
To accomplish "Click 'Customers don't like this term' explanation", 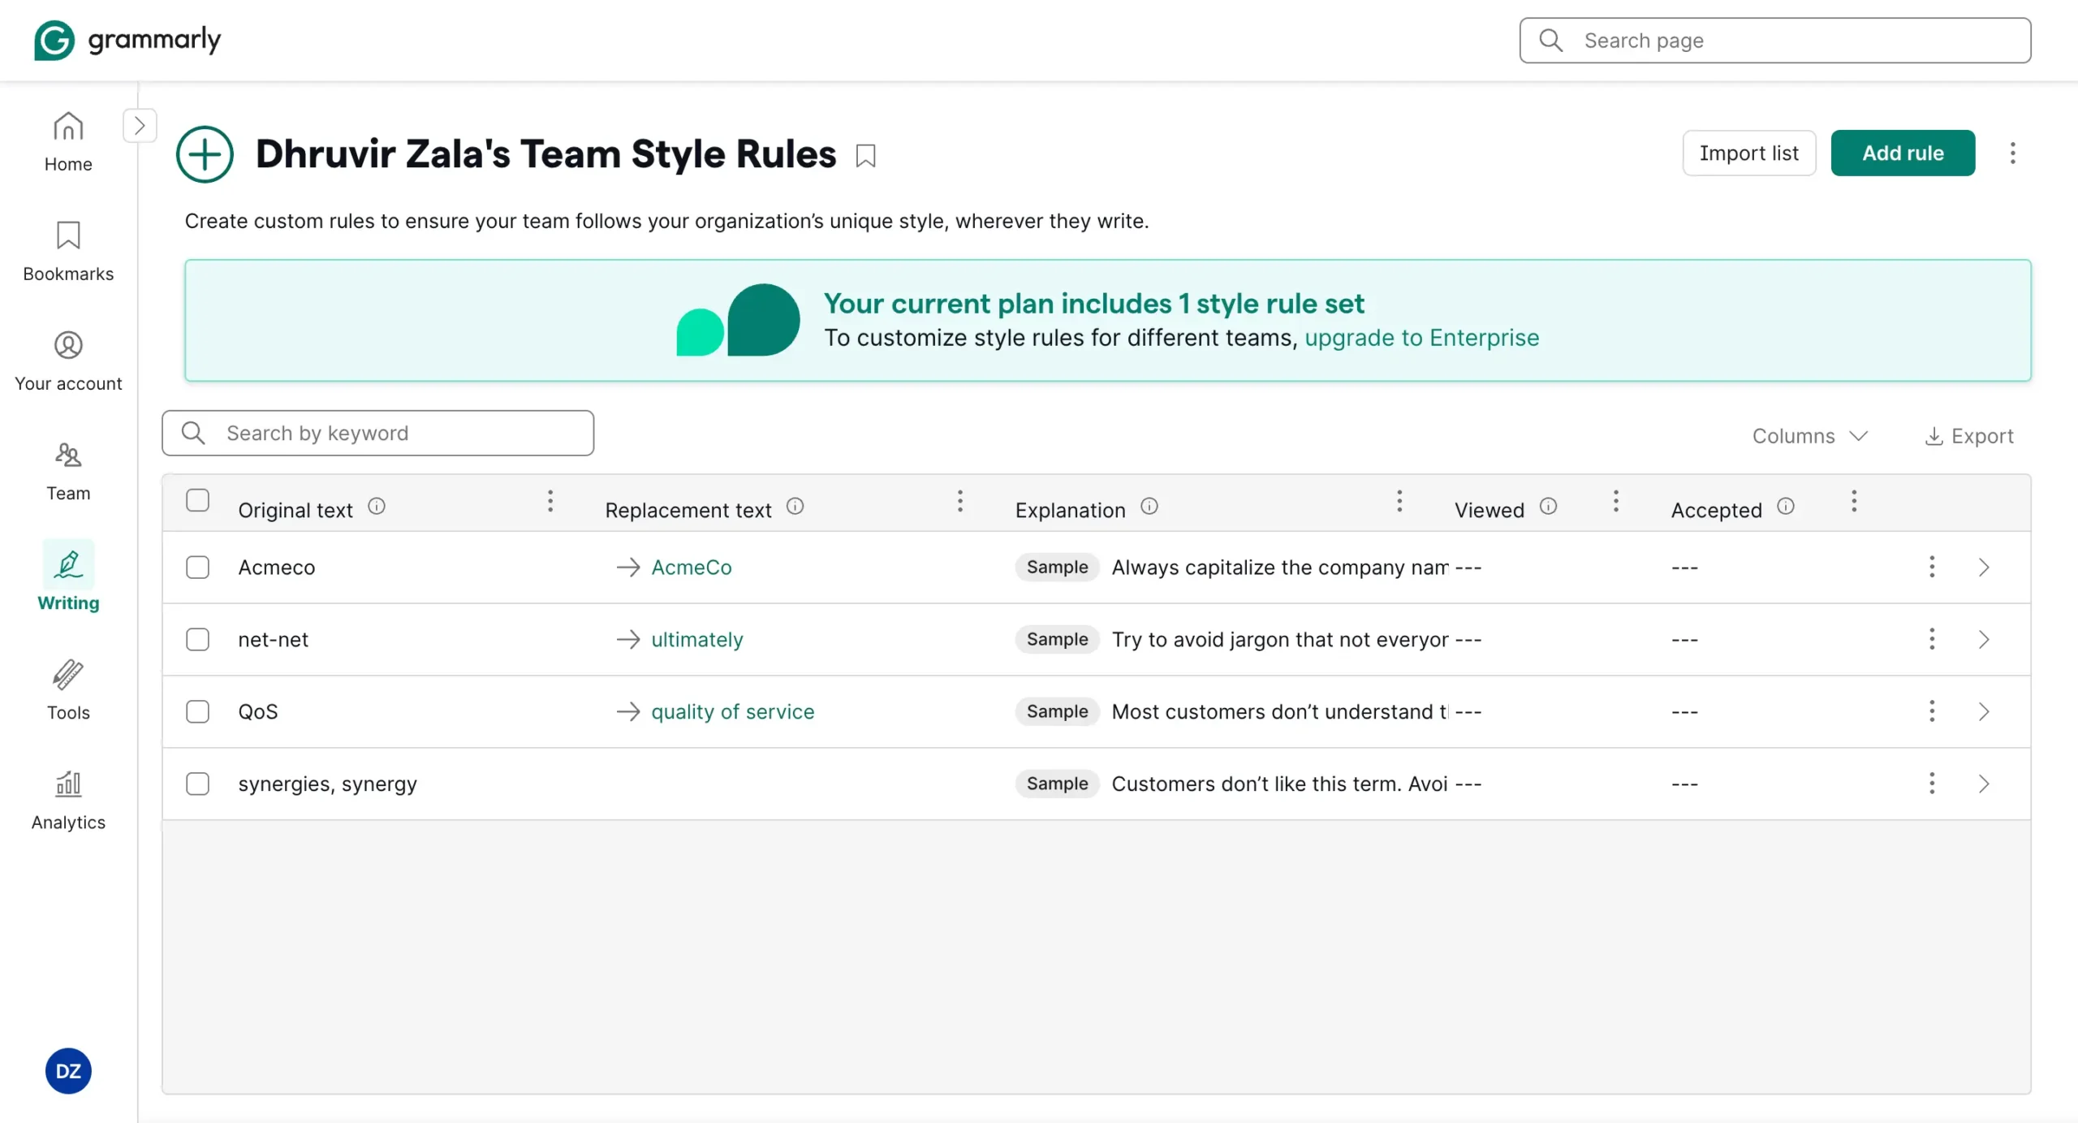I will [1280, 784].
